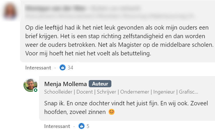215x130 pixels.
Task: Click the green online status dot
Action: (36, 90)
